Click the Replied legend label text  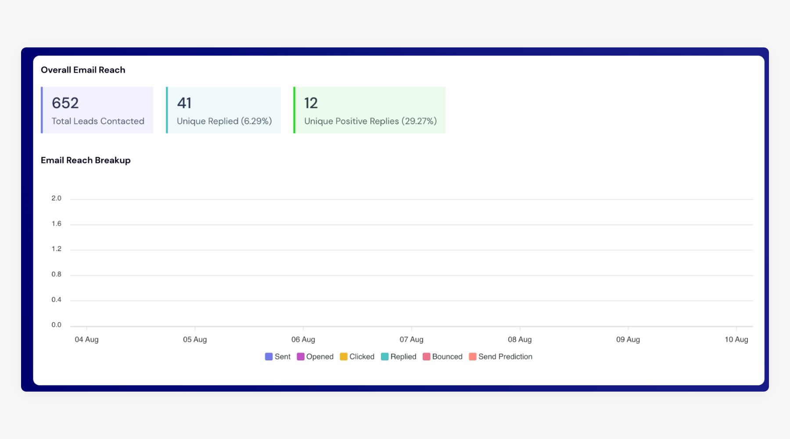click(x=403, y=356)
